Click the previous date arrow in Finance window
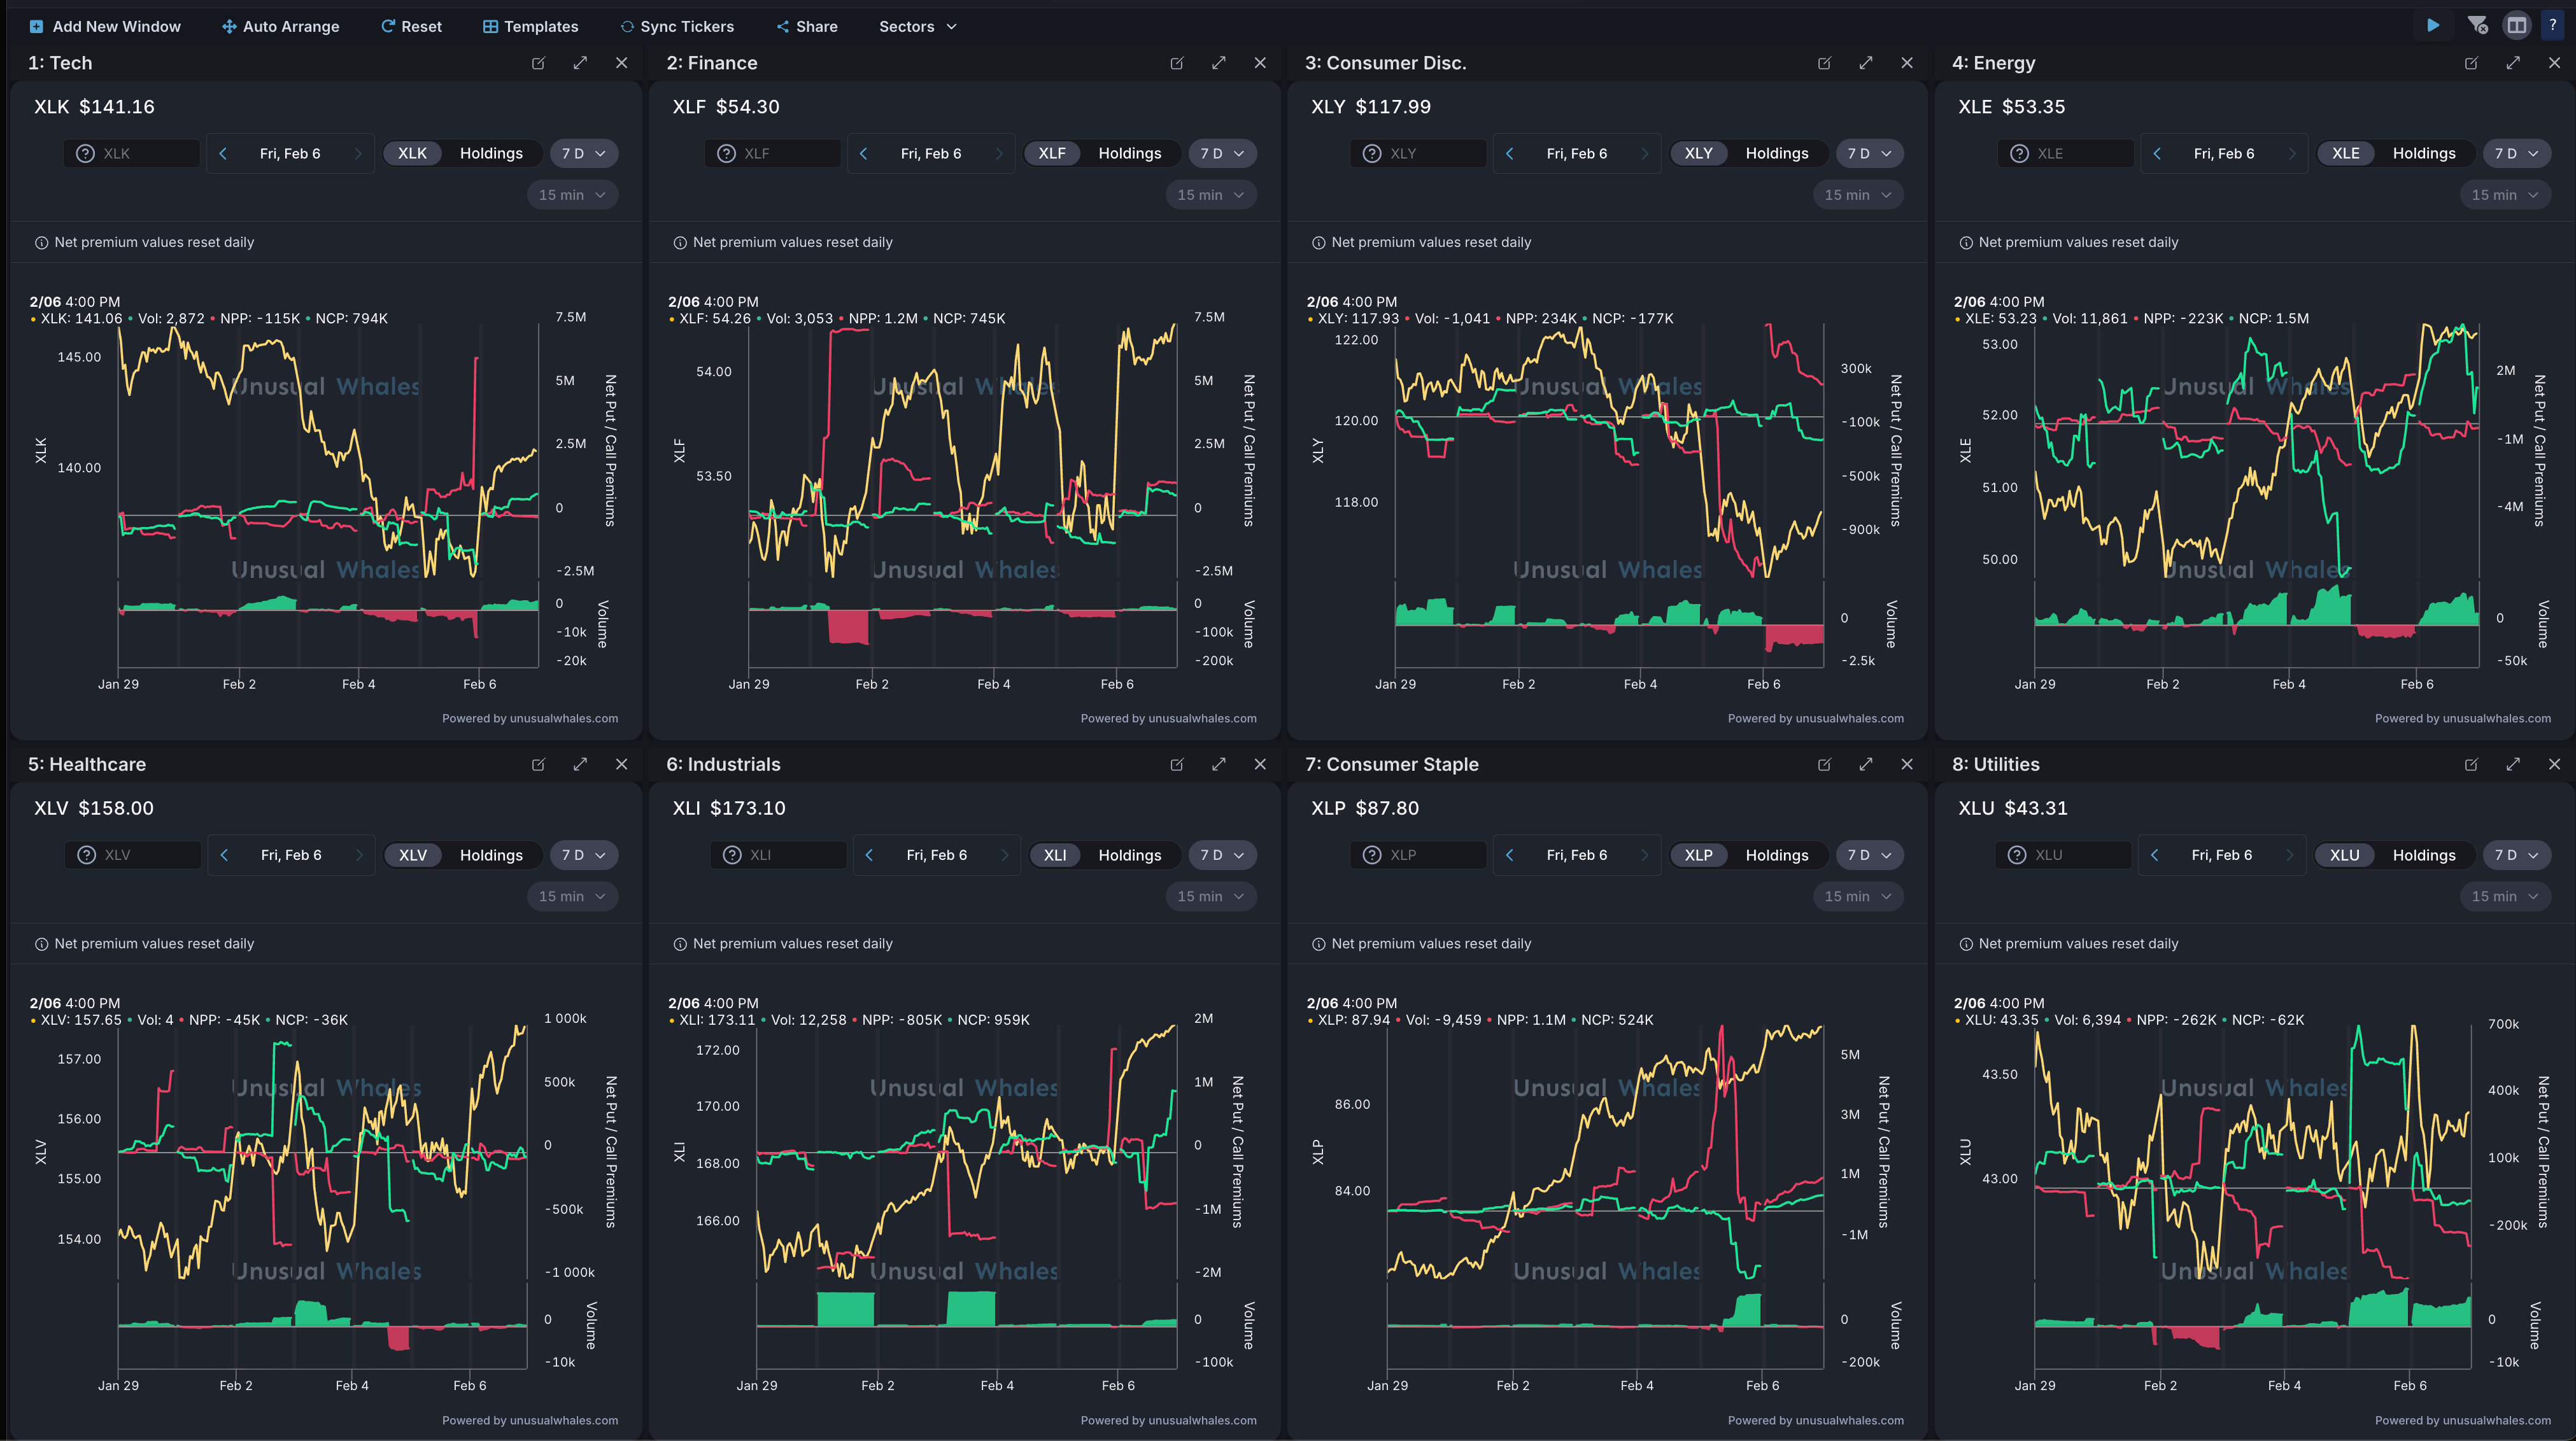The image size is (2576, 1441). click(863, 153)
